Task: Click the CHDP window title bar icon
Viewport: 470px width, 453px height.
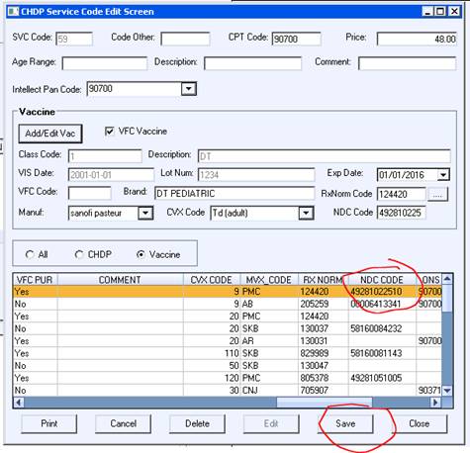Action: coord(13,12)
